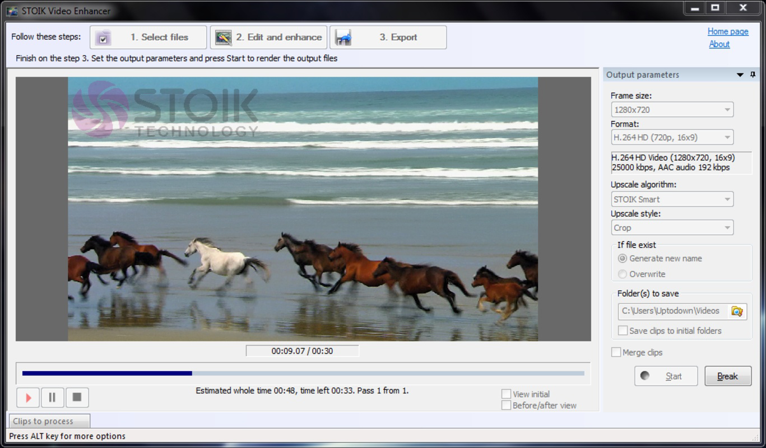Viewport: 766px width, 448px height.
Task: Minimize the STOIK Video Enhancer window
Action: [695, 8]
